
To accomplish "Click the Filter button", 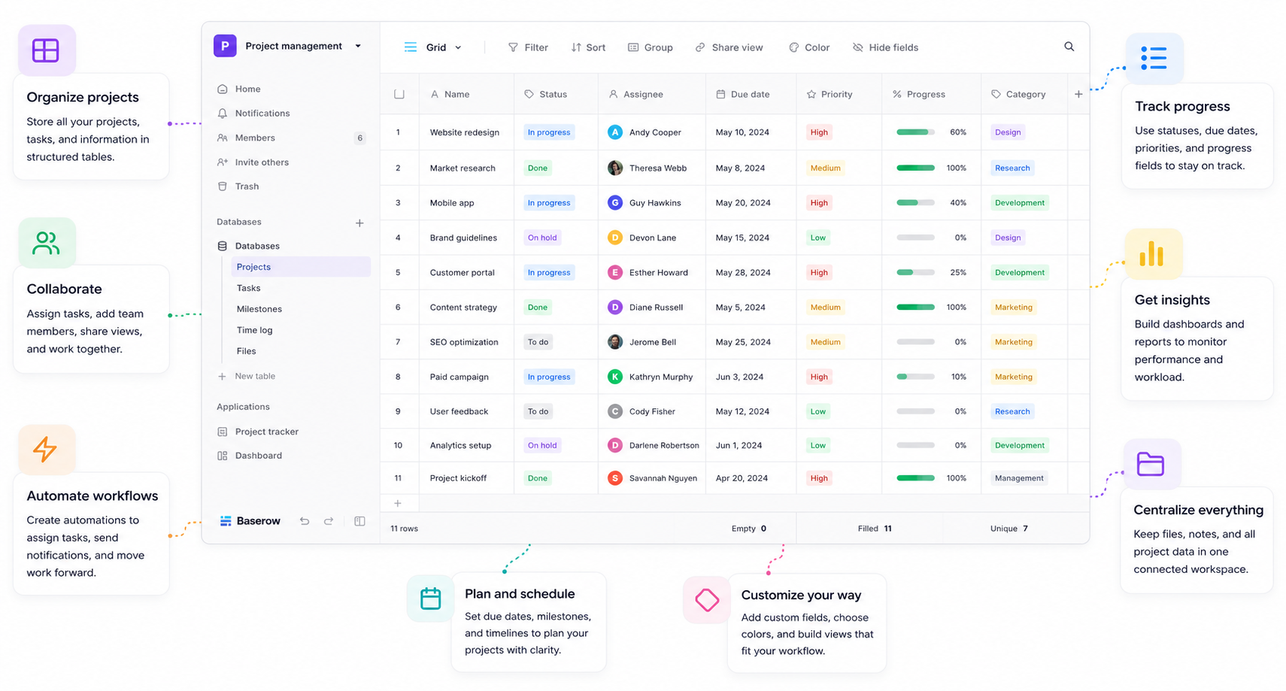I will pyautogui.click(x=528, y=47).
